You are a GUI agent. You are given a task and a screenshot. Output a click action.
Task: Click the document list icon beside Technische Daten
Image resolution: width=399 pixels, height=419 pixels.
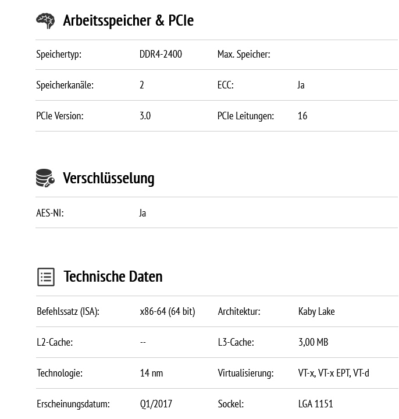click(46, 277)
